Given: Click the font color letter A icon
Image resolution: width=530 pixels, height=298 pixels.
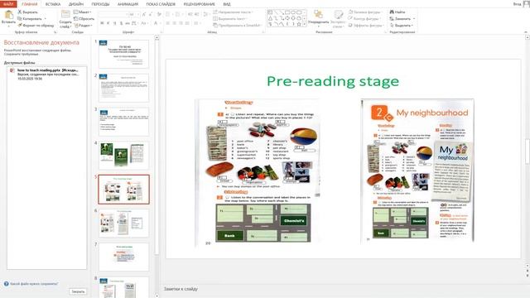Looking at the screenshot, I should click(x=156, y=23).
